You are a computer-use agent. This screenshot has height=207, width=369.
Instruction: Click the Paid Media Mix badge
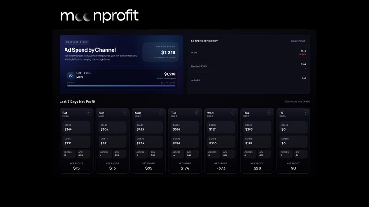pos(77,42)
